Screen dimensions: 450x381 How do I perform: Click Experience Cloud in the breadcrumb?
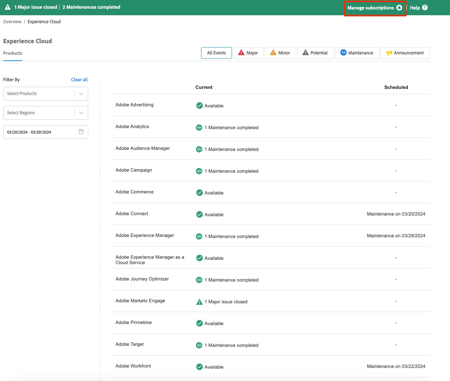pos(44,22)
